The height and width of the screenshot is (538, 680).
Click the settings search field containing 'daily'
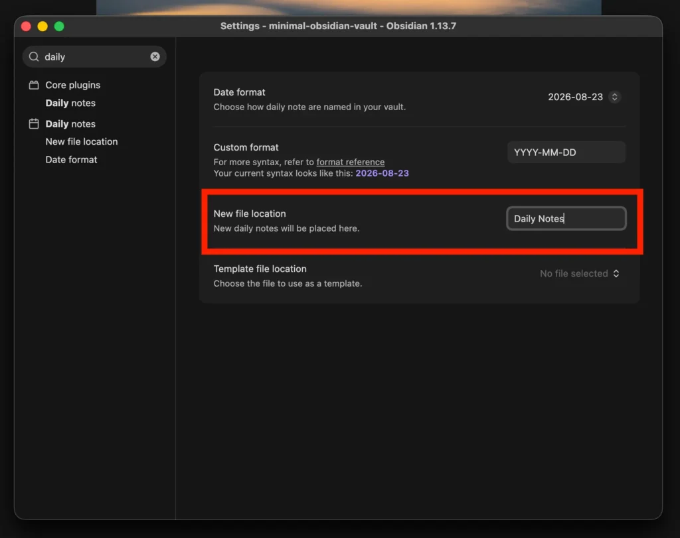(x=94, y=57)
